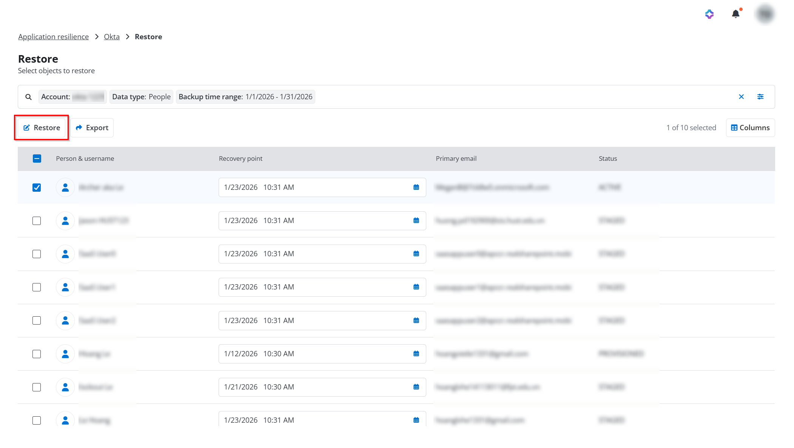The image size is (794, 448).
Task: Go to Application resilience breadcrumb
Action: pyautogui.click(x=53, y=37)
